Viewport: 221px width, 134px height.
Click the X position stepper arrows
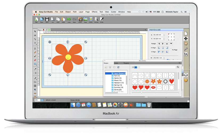point(165,35)
